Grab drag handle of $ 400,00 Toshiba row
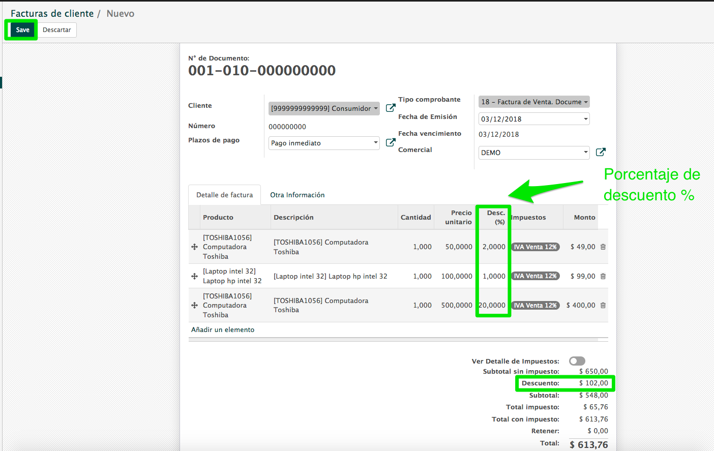The width and height of the screenshot is (714, 451). (194, 305)
